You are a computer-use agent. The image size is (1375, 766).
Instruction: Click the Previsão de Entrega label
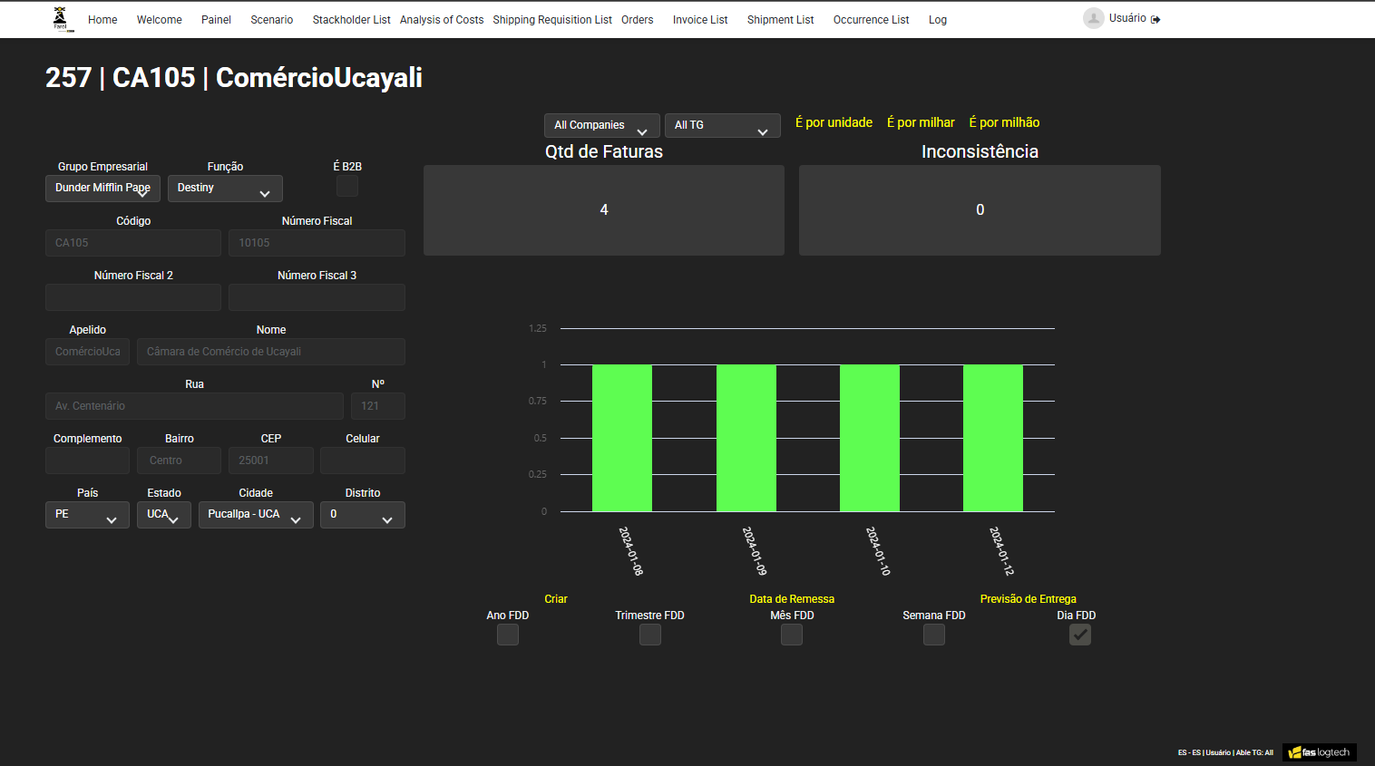click(x=1028, y=598)
